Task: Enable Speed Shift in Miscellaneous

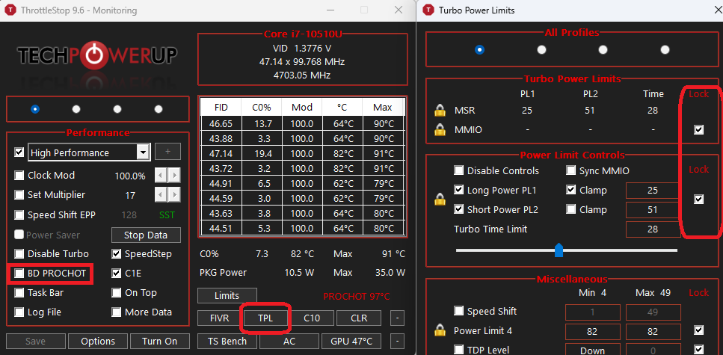Action: (459, 311)
